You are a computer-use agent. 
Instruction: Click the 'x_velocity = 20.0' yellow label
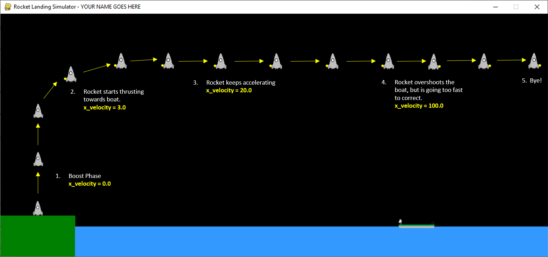(x=229, y=90)
